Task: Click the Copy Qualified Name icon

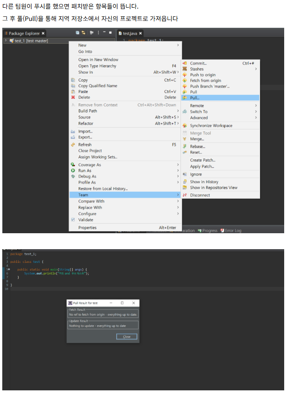Action: tap(73, 86)
